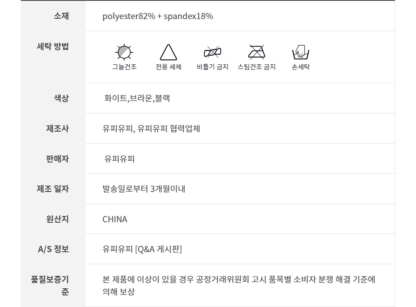Viewport: 416px width, 307px height.
Task: Click the colors 화이트,브라운,블랙 text
Action: [x=137, y=98]
